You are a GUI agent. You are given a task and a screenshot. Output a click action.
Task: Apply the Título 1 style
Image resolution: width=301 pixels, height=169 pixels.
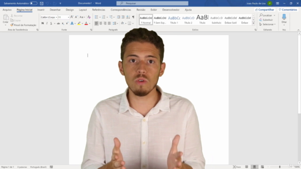(x=174, y=19)
